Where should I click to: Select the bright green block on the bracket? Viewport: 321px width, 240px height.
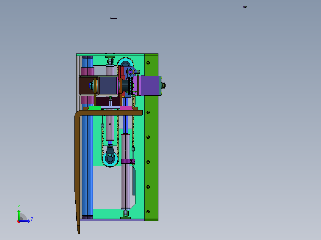point(95,108)
